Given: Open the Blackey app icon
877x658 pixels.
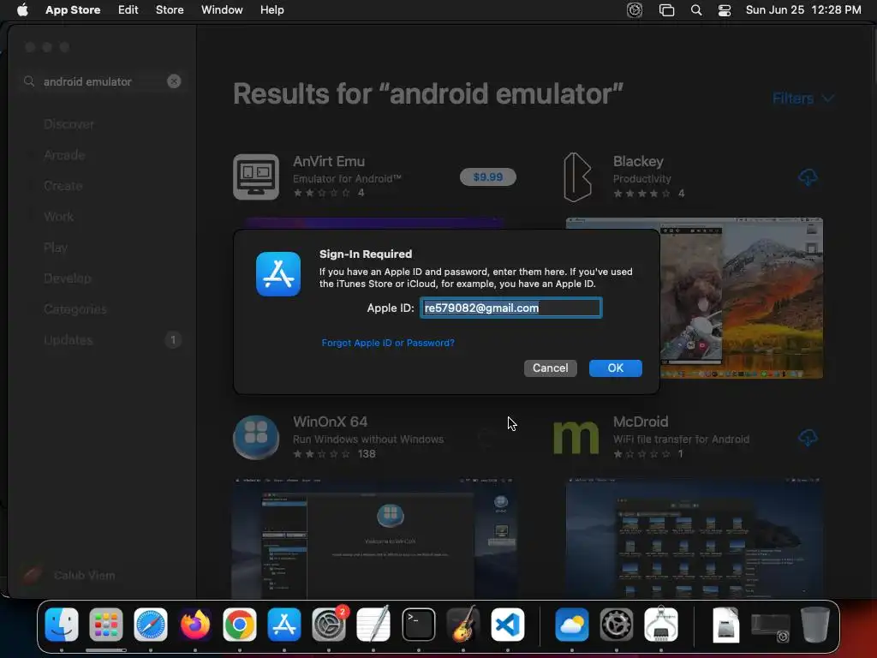Looking at the screenshot, I should pos(577,176).
